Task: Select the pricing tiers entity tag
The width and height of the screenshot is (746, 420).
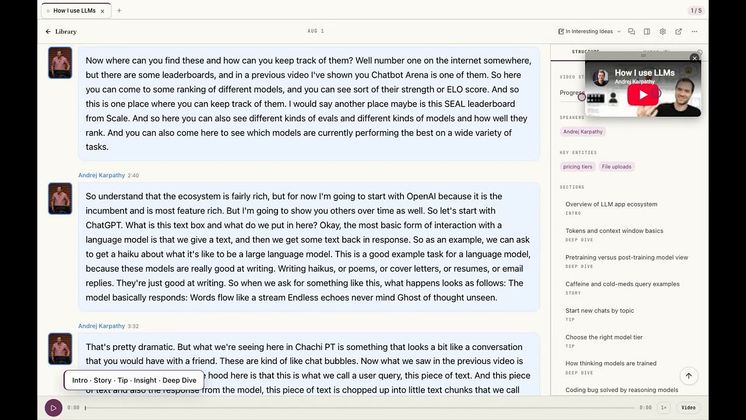Action: pos(578,167)
